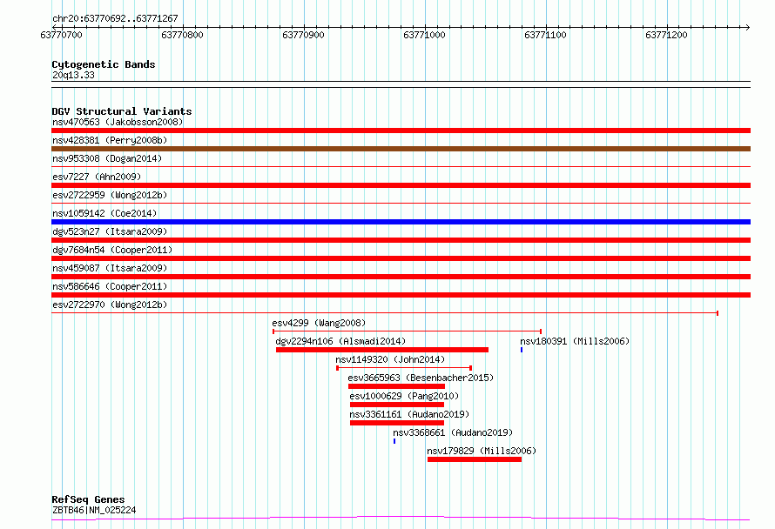This screenshot has width=775, height=529.
Task: Click the Cytogenetic Bands track heading
Action: [x=104, y=64]
